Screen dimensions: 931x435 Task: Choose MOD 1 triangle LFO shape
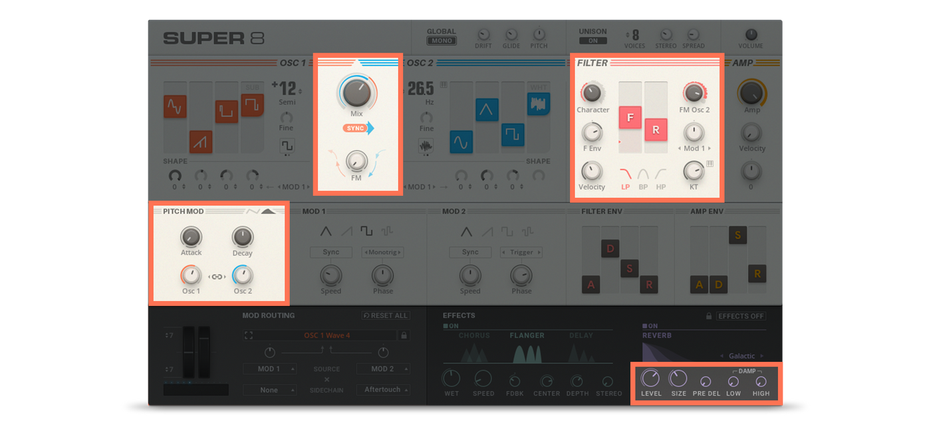tap(326, 232)
